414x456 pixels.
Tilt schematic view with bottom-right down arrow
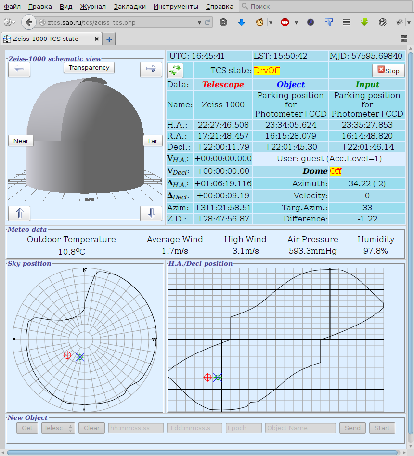point(151,213)
